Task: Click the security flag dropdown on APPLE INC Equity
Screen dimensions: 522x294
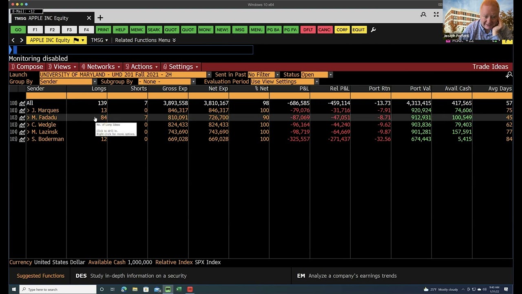Action: click(82, 40)
